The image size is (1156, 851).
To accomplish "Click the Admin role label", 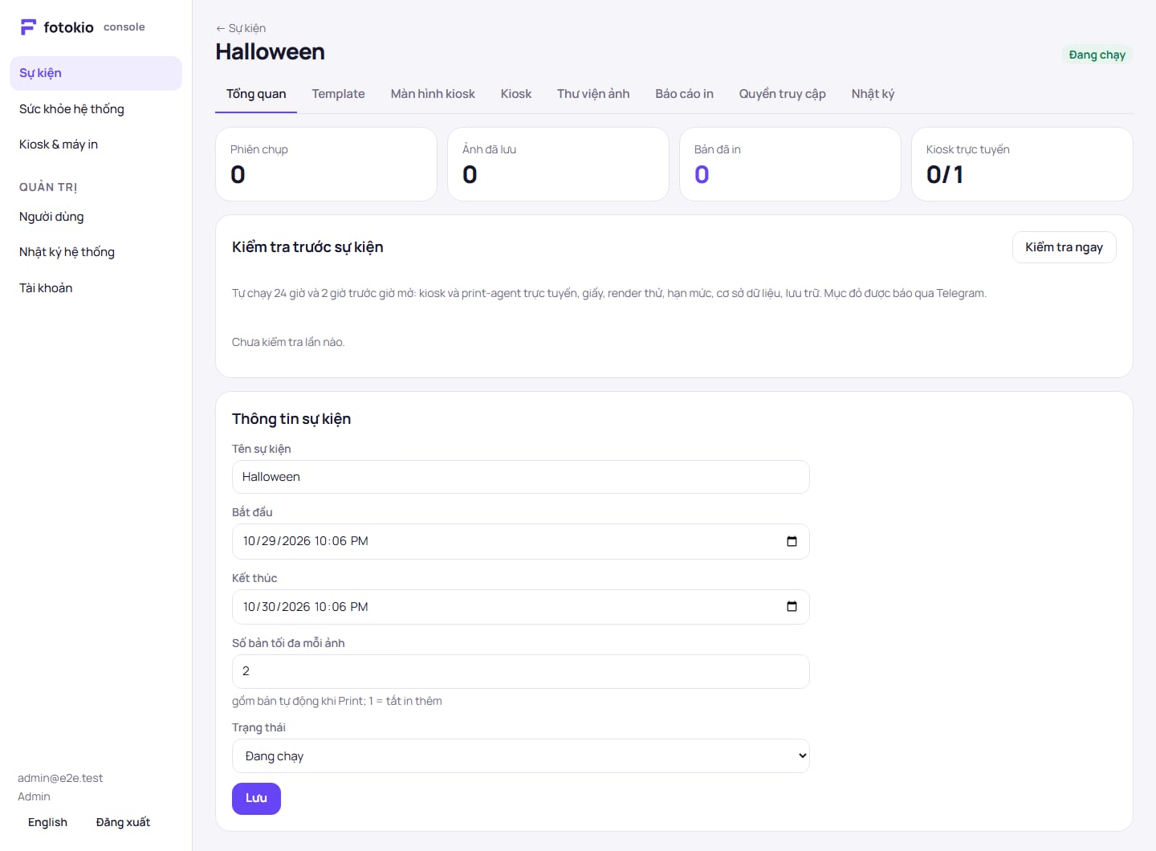I will (34, 796).
